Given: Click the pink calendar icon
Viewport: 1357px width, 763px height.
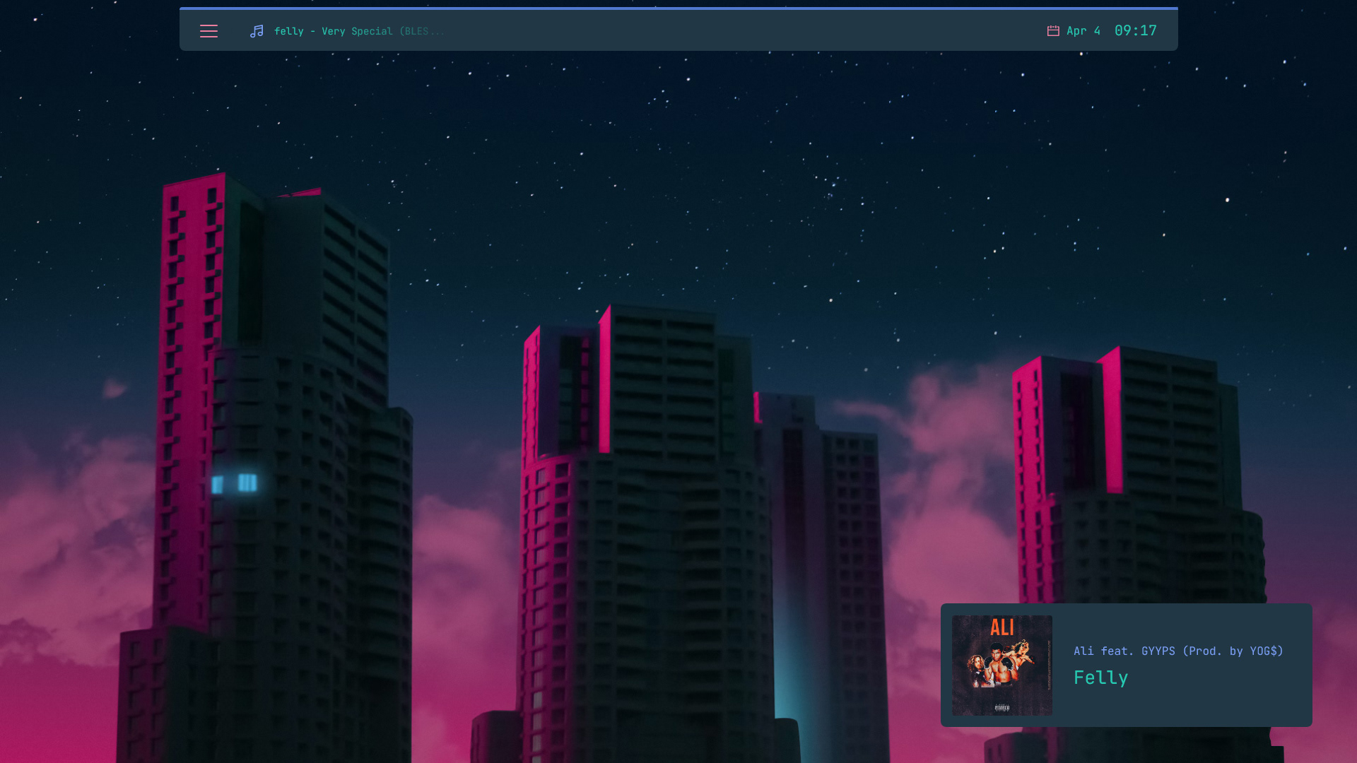Looking at the screenshot, I should [1053, 31].
